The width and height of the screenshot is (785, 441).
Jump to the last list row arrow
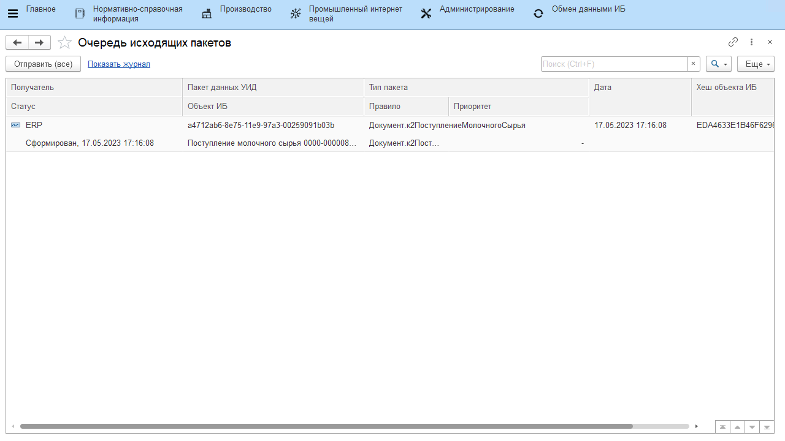(x=767, y=427)
